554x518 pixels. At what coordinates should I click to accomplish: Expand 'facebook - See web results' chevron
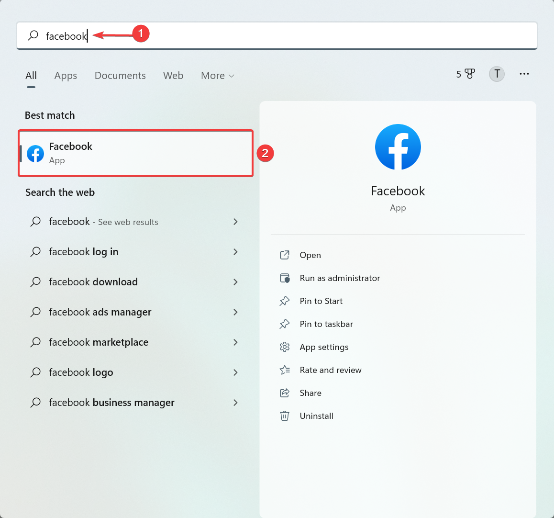pos(235,222)
